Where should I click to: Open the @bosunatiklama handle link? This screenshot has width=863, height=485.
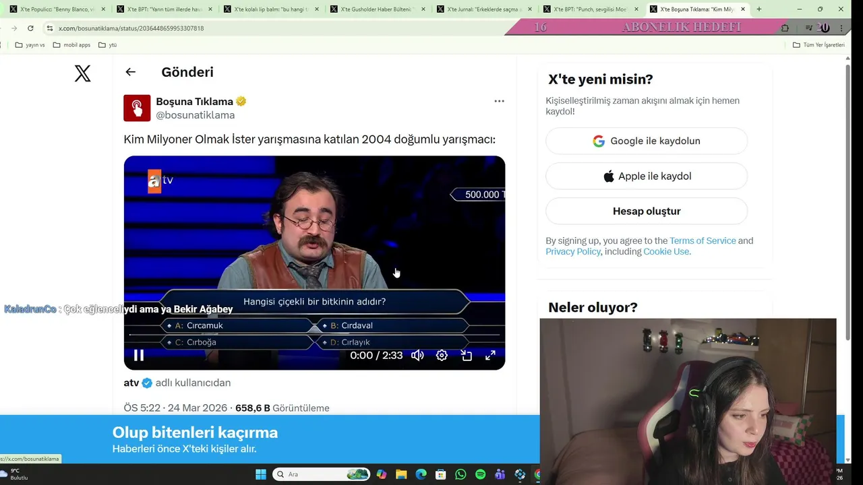click(196, 115)
